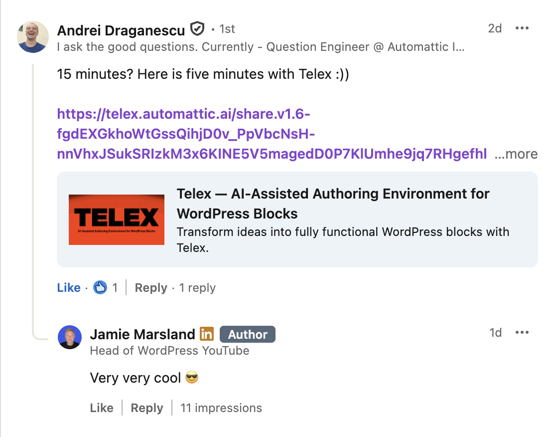554x437 pixels.
Task: Click the verification shield badge icon
Action: coord(198,29)
